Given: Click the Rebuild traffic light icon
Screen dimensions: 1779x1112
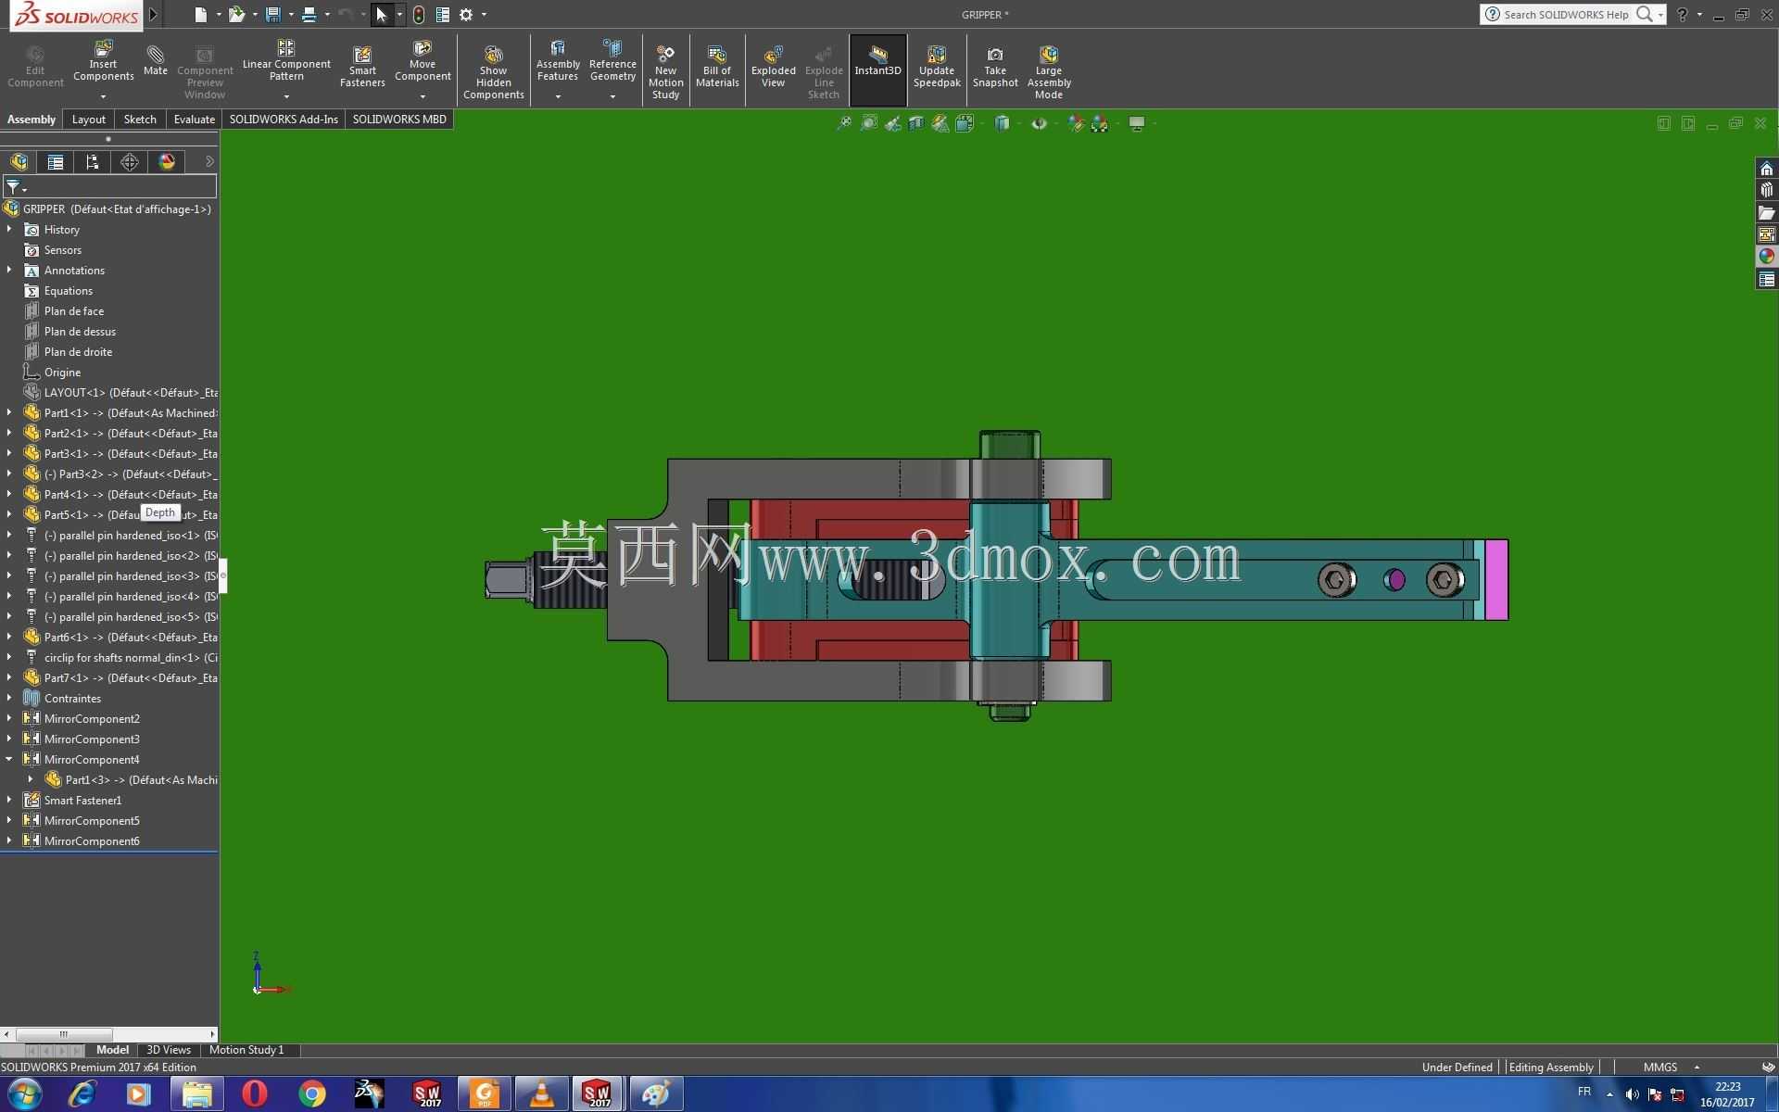Looking at the screenshot, I should click(x=419, y=14).
